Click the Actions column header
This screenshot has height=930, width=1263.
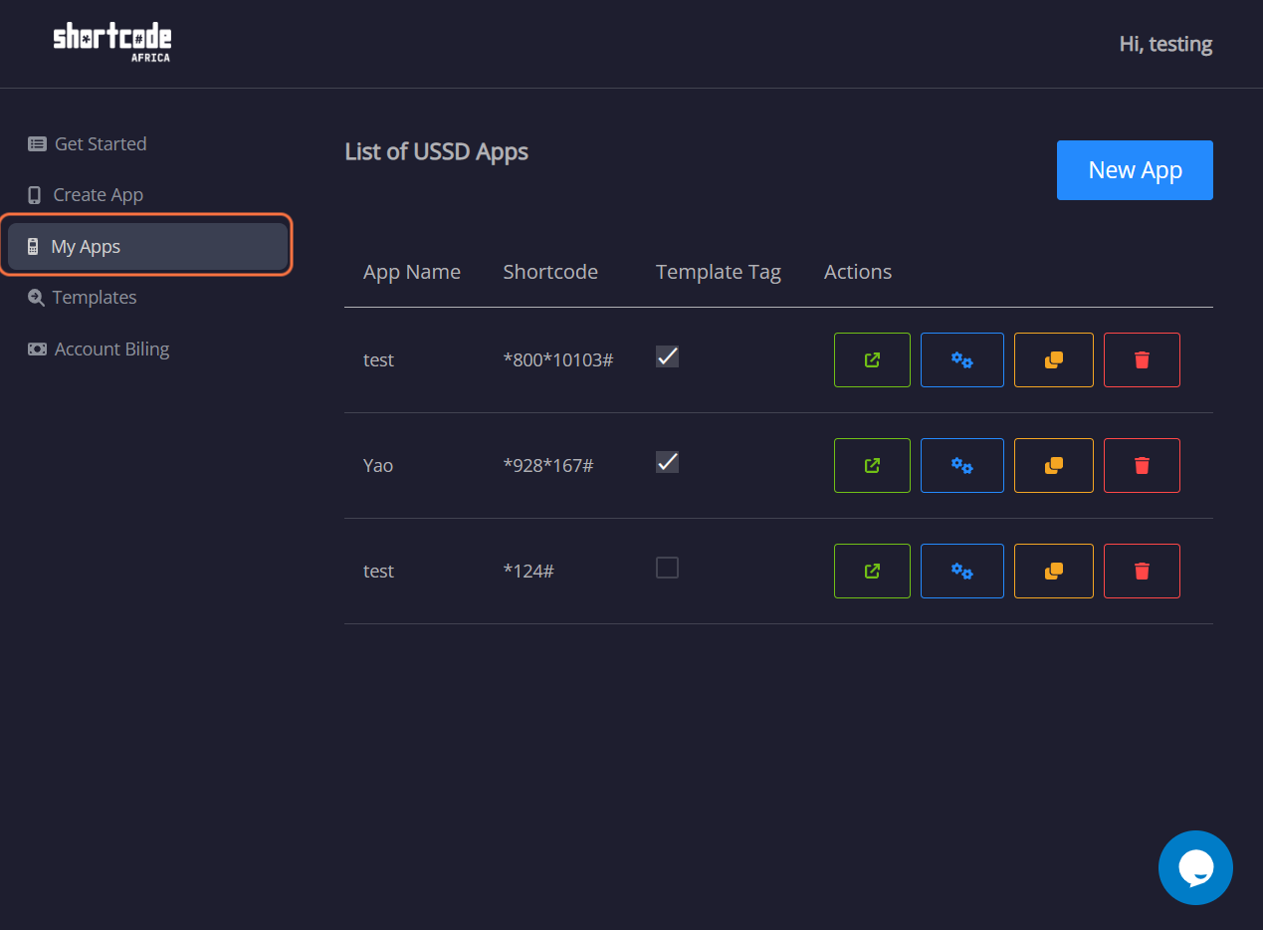(858, 272)
